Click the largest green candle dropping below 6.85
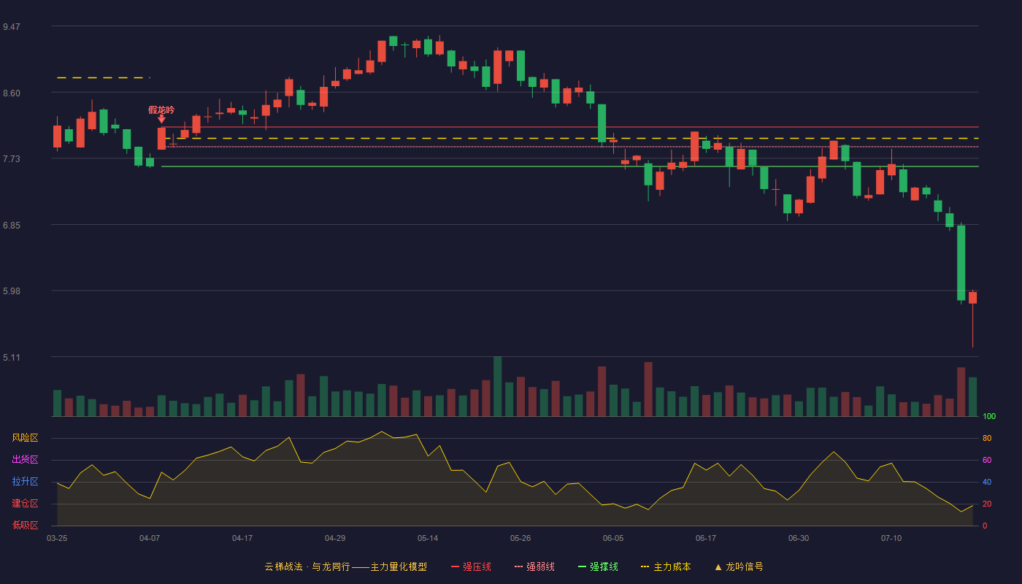 [961, 263]
